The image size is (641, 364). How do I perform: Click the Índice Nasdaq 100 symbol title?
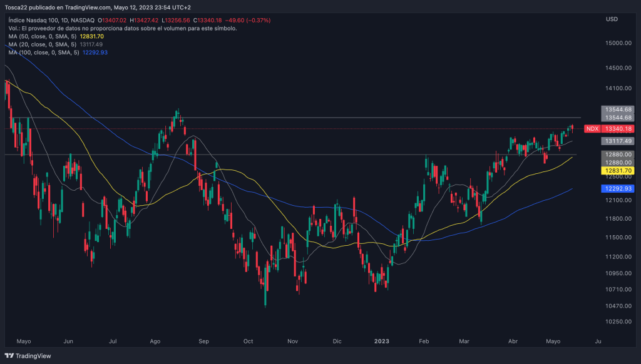[39, 21]
